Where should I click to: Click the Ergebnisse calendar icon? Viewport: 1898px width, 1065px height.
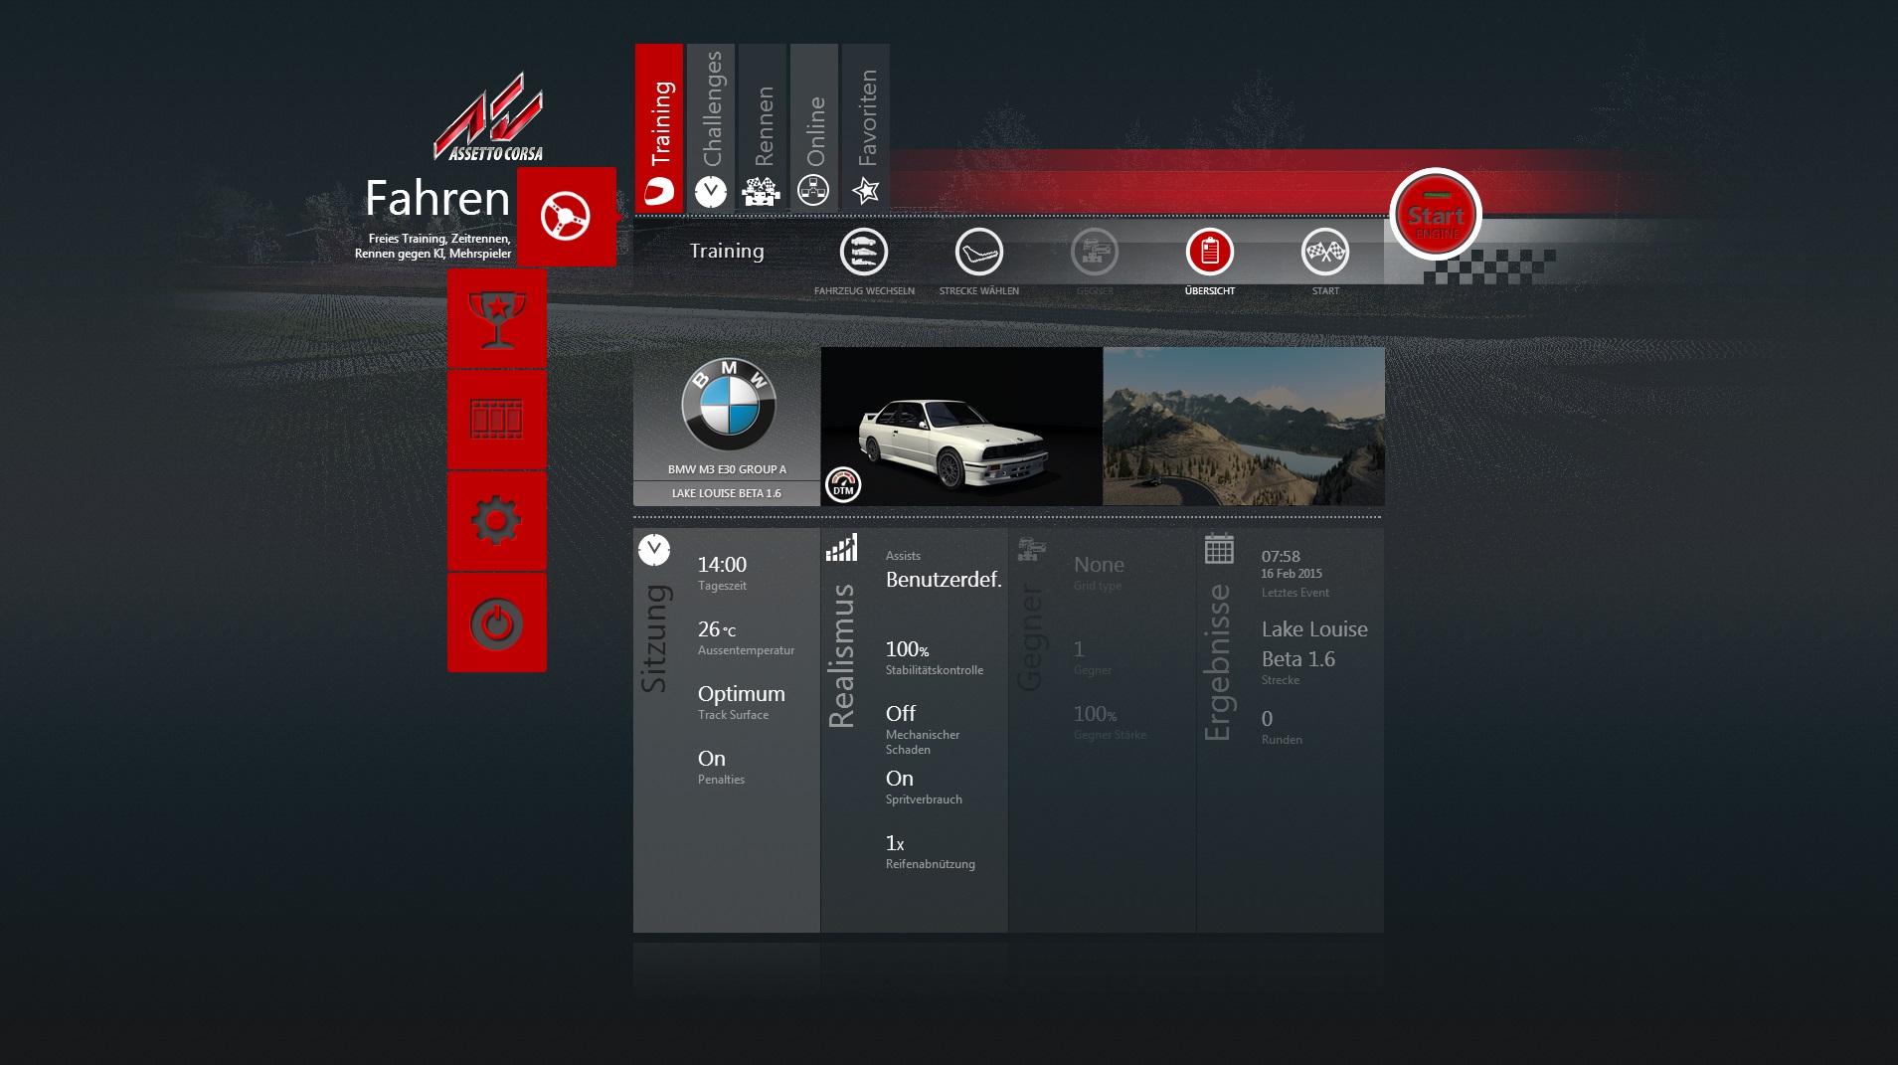click(1219, 548)
